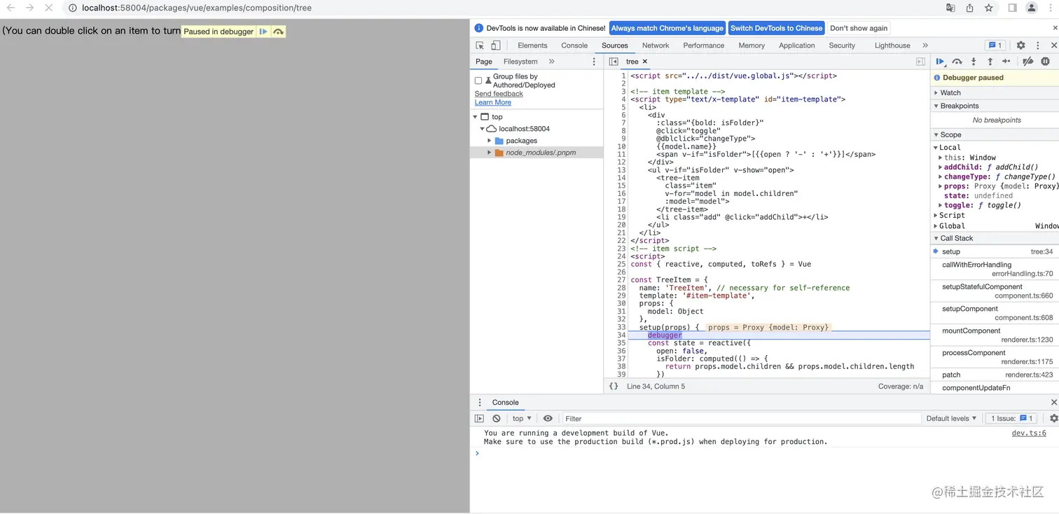The image size is (1059, 514).
Task: Step over next function call
Action: [x=957, y=62]
